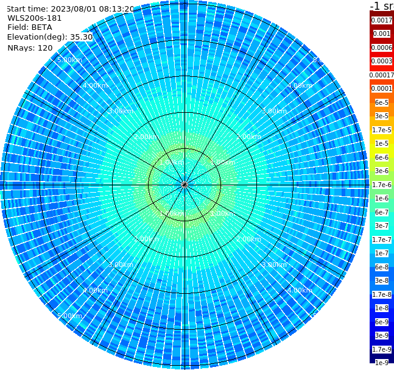Click the Field: BETA text
This screenshot has width=394, height=370.
(30, 27)
